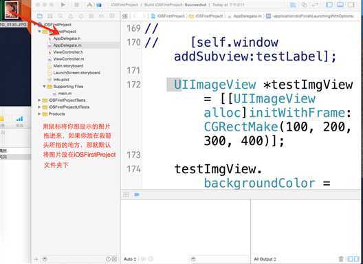Clear the console with trash icon
The width and height of the screenshot is (363, 264).
[341, 259]
